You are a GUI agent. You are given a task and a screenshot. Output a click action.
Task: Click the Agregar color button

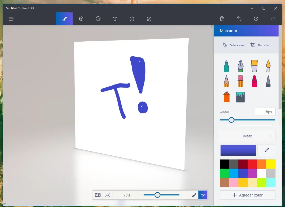click(247, 195)
